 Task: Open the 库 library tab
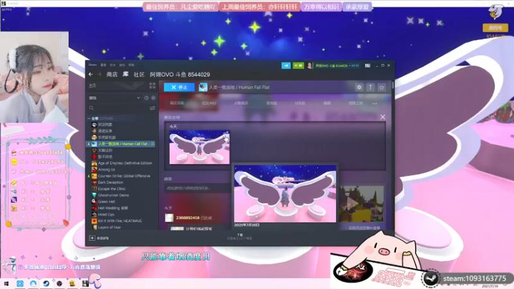point(125,74)
